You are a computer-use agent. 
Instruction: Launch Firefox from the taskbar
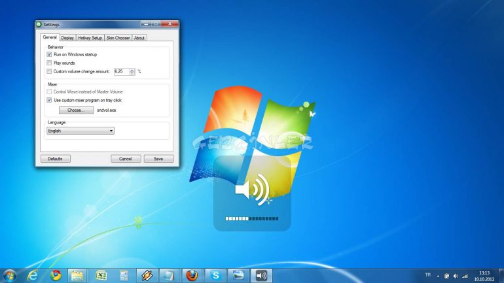pyautogui.click(x=192, y=276)
